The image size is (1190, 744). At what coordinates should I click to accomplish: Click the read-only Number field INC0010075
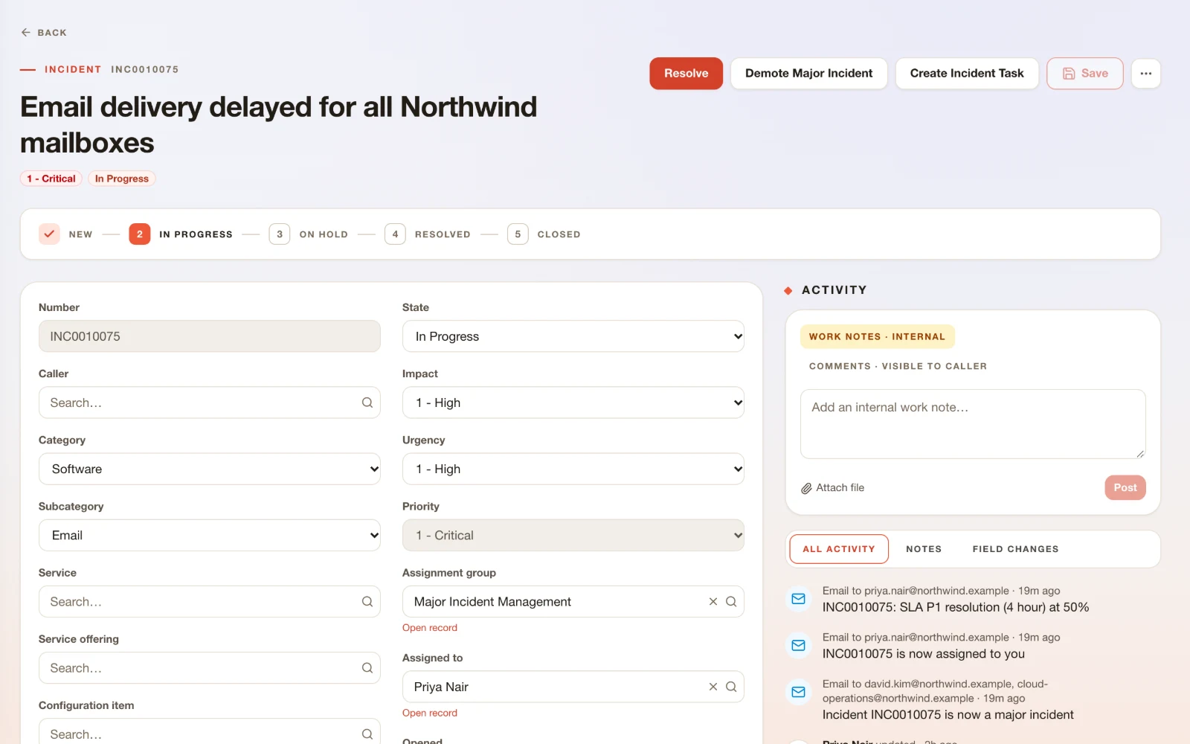click(x=210, y=336)
